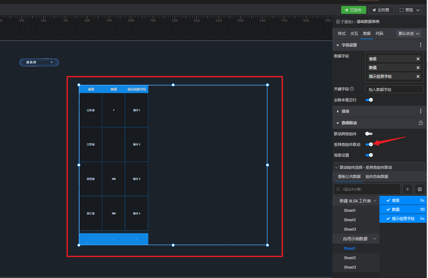Screen dimensions: 428x278
Task: Toggle the 受其他组件联动 switch
Action: coord(369,145)
